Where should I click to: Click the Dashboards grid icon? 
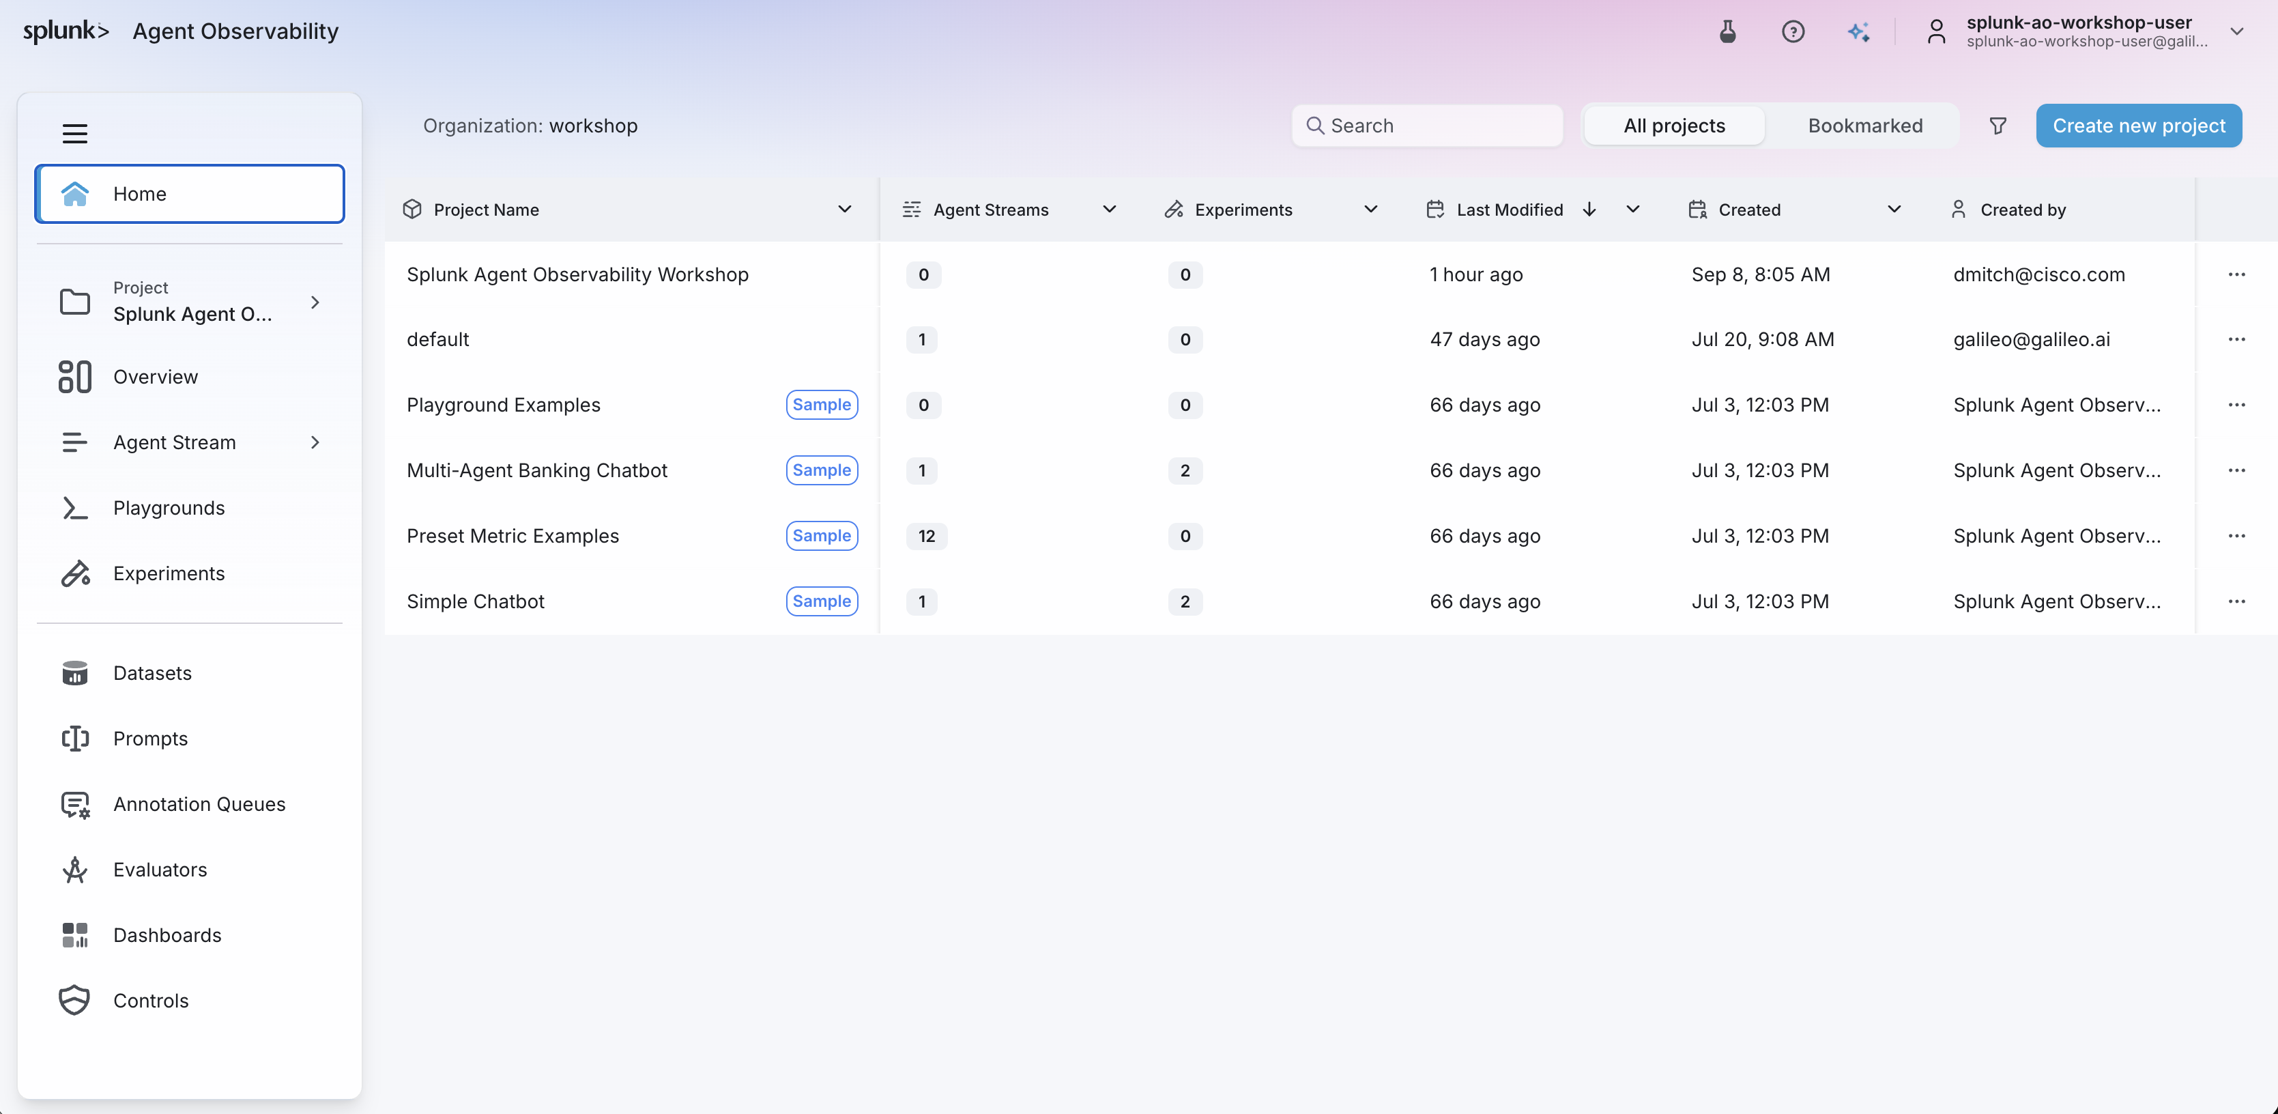(75, 935)
